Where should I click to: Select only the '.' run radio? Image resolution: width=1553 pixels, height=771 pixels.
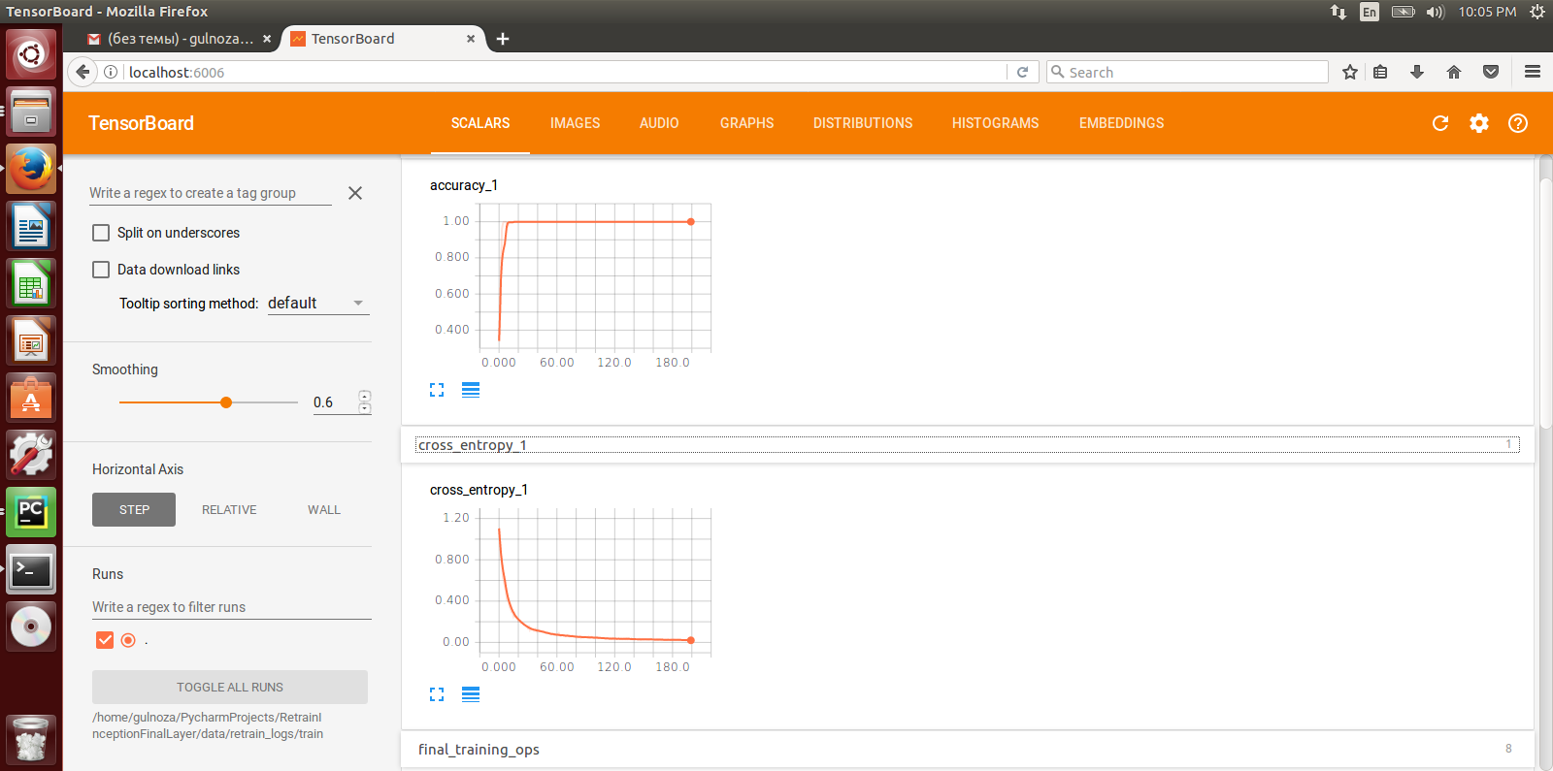128,640
